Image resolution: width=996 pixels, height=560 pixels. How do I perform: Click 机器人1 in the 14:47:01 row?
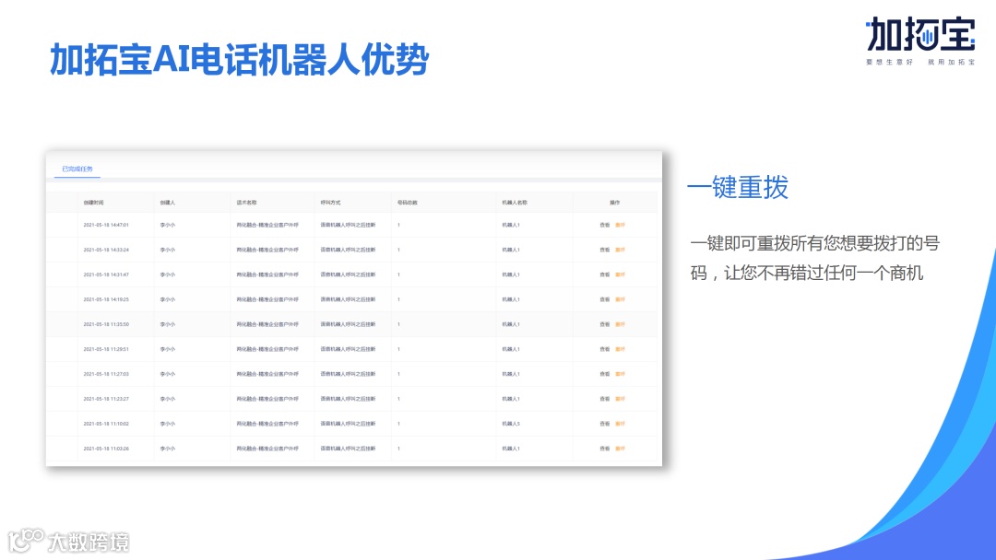pyautogui.click(x=511, y=225)
